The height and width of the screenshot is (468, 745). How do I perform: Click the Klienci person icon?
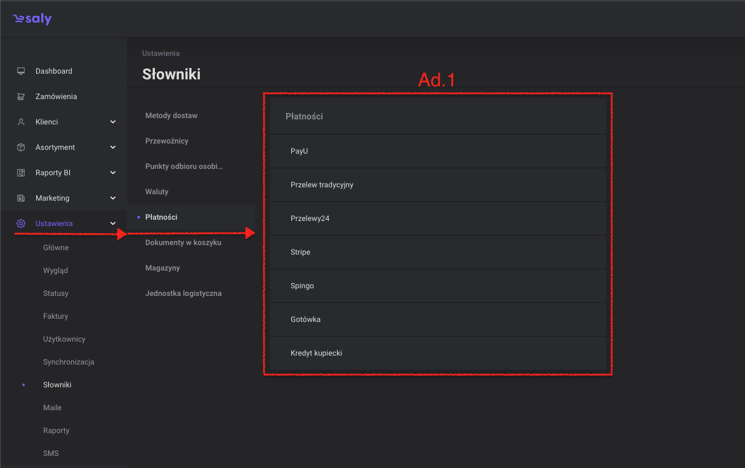[x=21, y=122]
